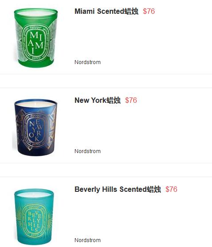Click the oval BEVERLY HILLS label on the teal candle
Viewport: 212px width, 247px height.
pyautogui.click(x=34, y=221)
